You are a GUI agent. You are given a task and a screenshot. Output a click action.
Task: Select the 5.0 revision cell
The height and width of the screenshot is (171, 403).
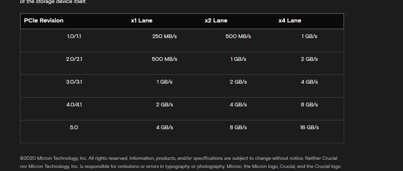pos(74,127)
